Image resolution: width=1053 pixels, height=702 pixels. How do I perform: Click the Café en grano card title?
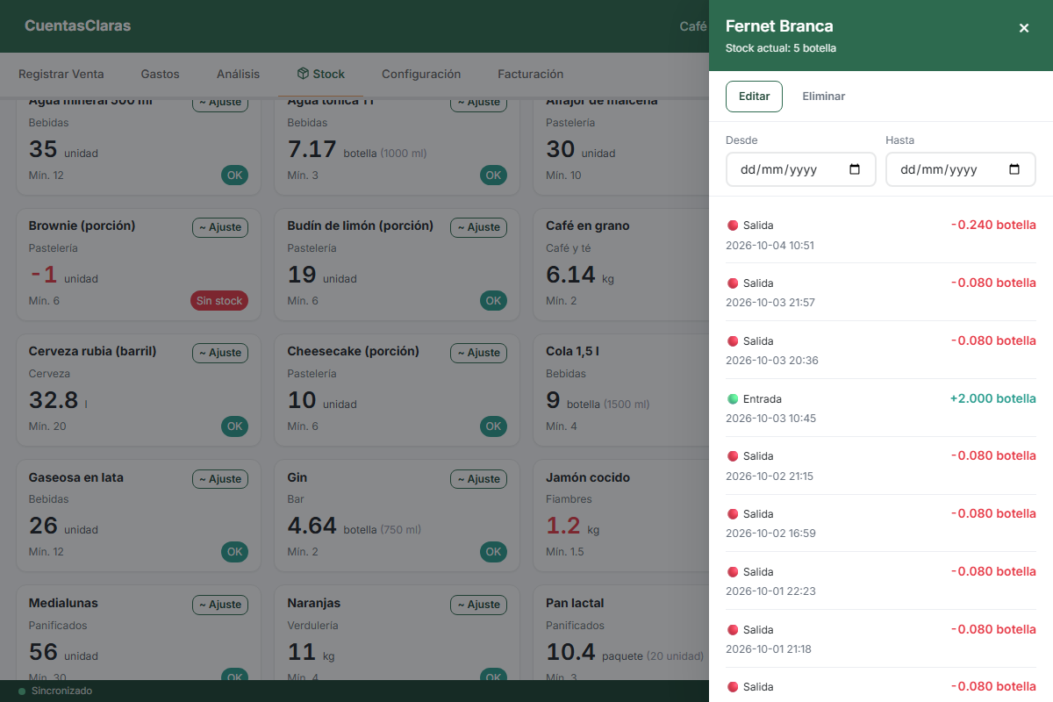pyautogui.click(x=588, y=226)
